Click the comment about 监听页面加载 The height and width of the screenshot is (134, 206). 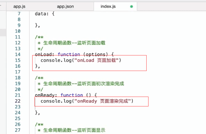71,43
